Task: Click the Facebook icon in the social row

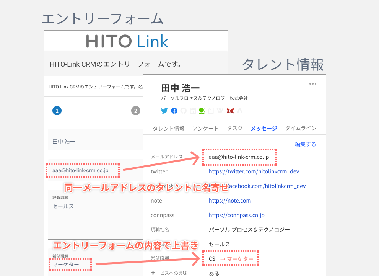Action: [x=174, y=111]
